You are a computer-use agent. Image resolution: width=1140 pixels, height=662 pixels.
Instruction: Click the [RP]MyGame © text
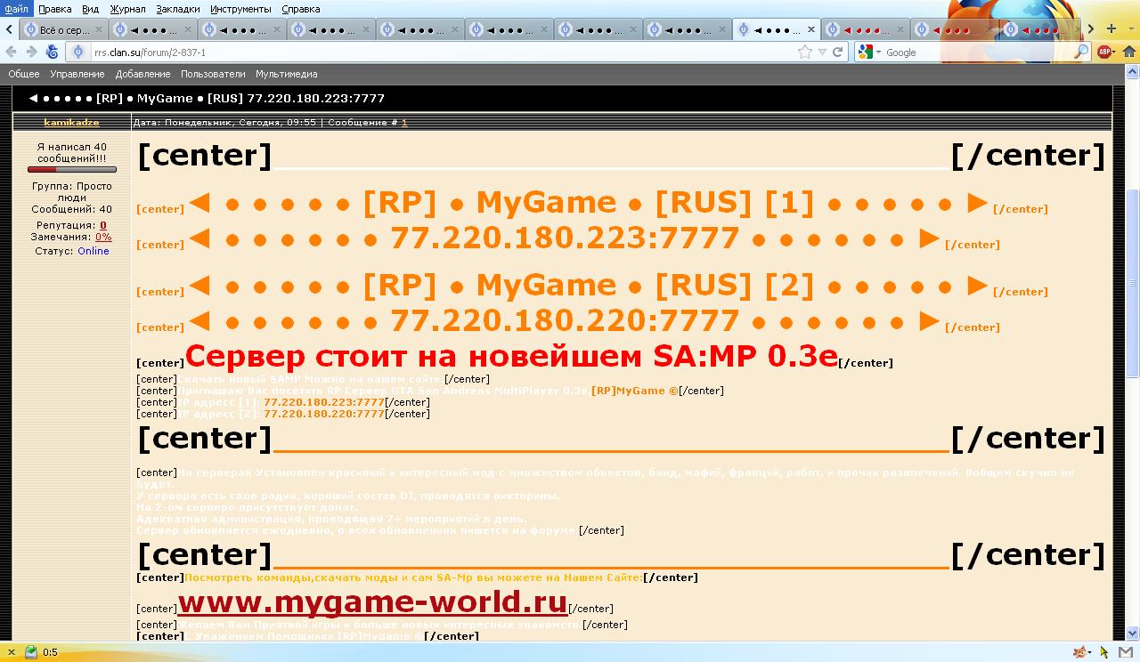(634, 391)
